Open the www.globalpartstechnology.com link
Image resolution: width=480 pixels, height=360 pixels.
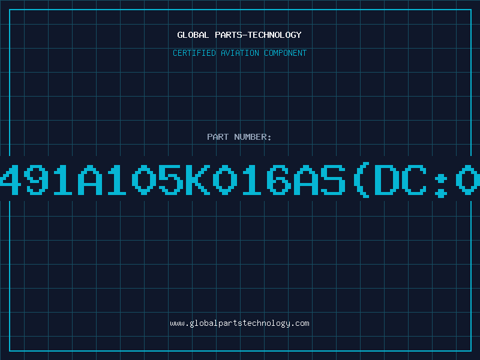[239, 323]
